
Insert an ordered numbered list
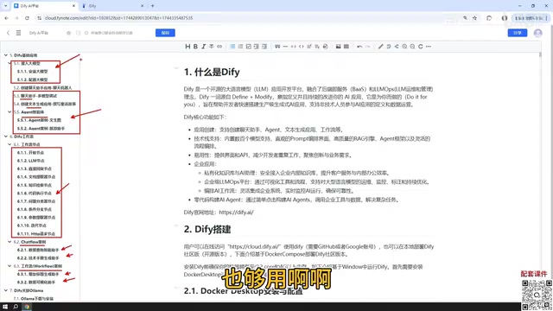[240, 47]
